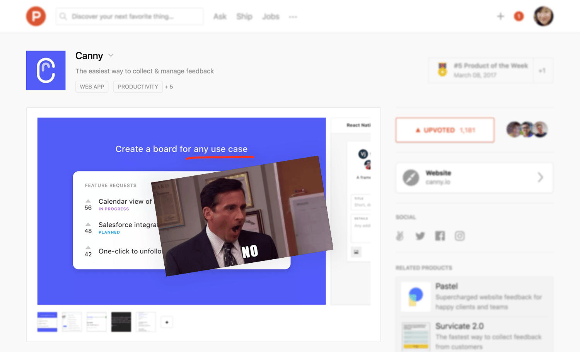The image size is (580, 352).
Task: Select the third gallery thumbnail
Action: [x=97, y=322]
